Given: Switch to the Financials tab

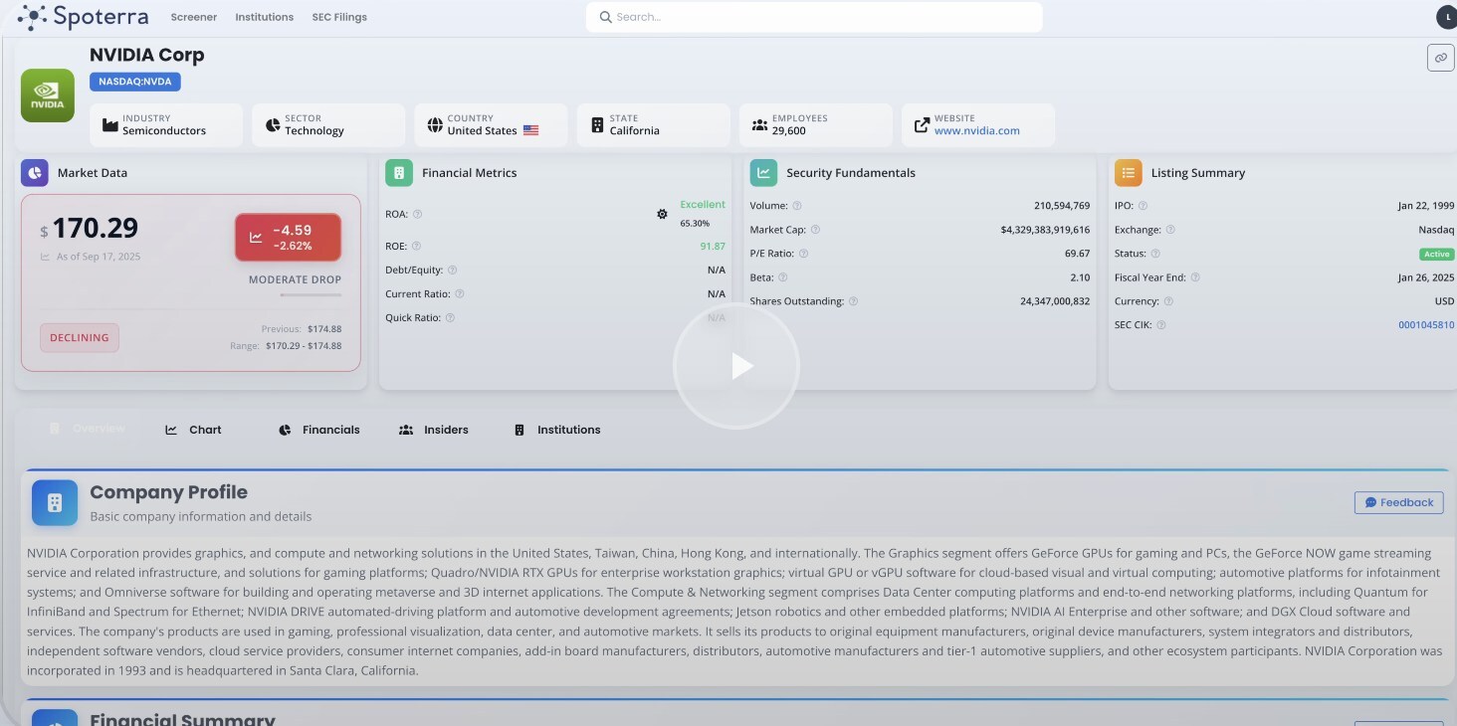Looking at the screenshot, I should point(319,430).
